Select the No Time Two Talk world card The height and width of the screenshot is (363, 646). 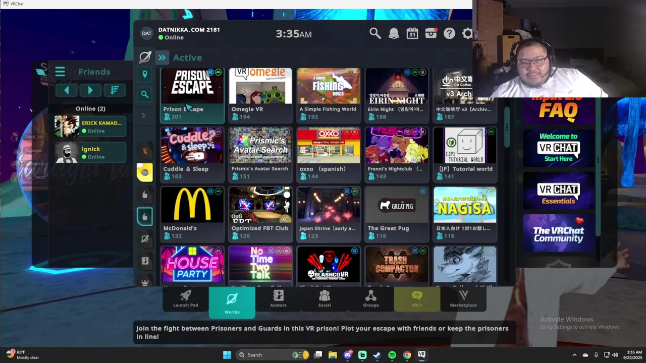pyautogui.click(x=260, y=266)
